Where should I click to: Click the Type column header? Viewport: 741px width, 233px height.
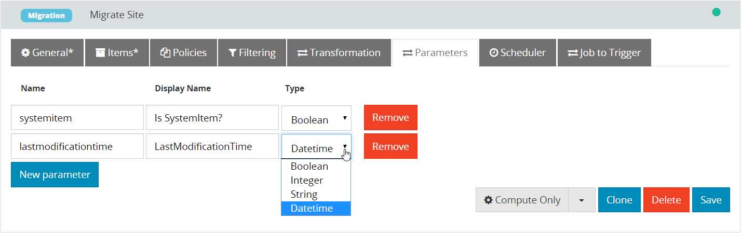click(294, 88)
